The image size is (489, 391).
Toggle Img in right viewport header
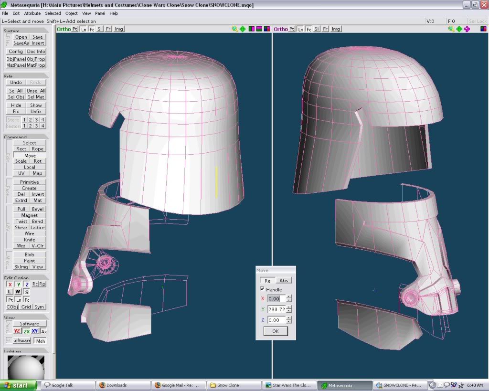tap(336, 29)
